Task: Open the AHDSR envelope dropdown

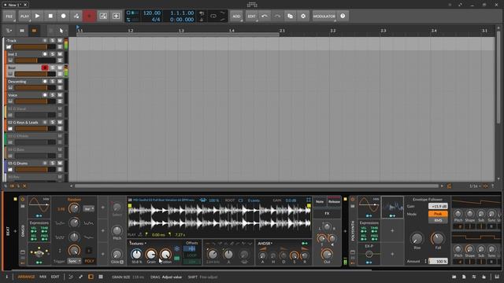Action: 265,243
